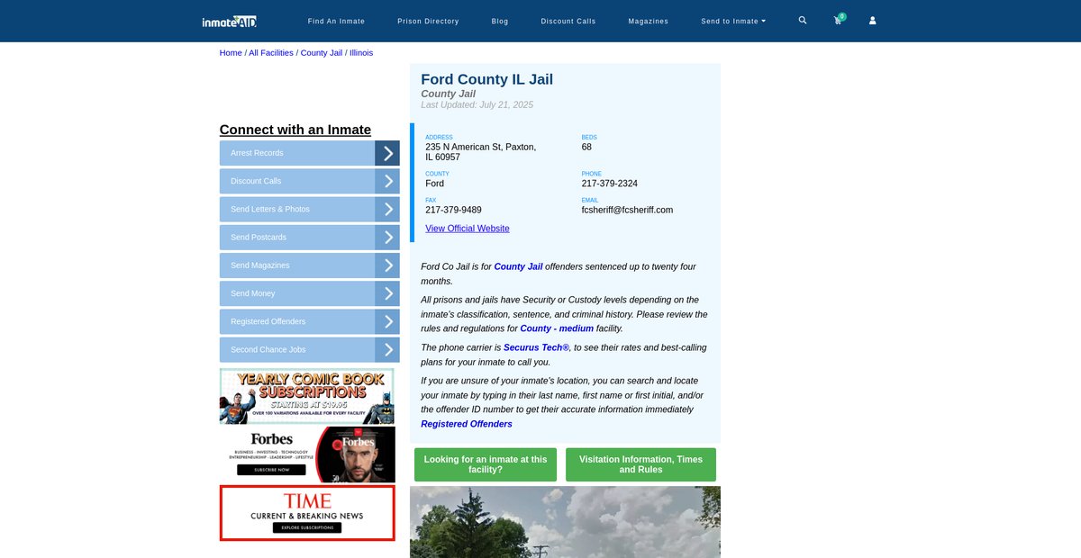Click the email fcsheriff@fcsheriff.com
Screen dimensions: 1081x558
point(627,210)
